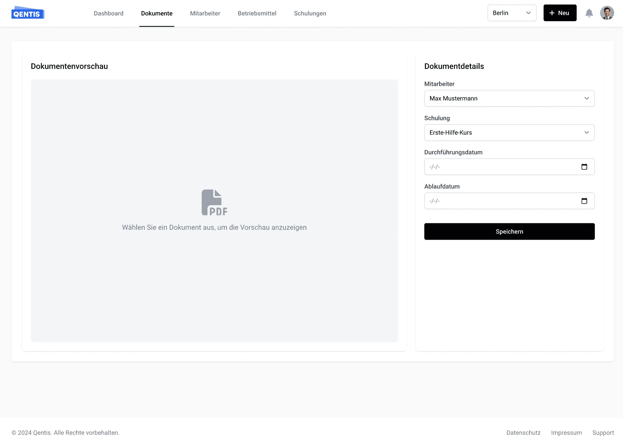Focus the Ablaufdatum date field
The image size is (623, 443).
pos(509,201)
